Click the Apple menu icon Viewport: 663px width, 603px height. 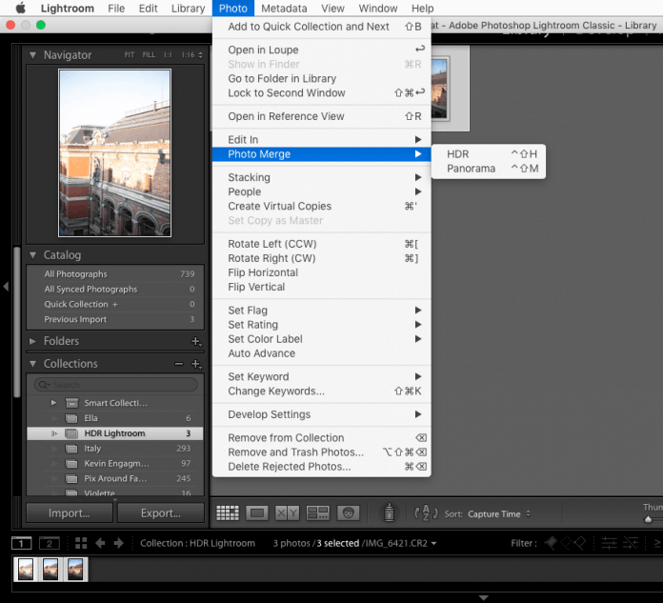[20, 8]
